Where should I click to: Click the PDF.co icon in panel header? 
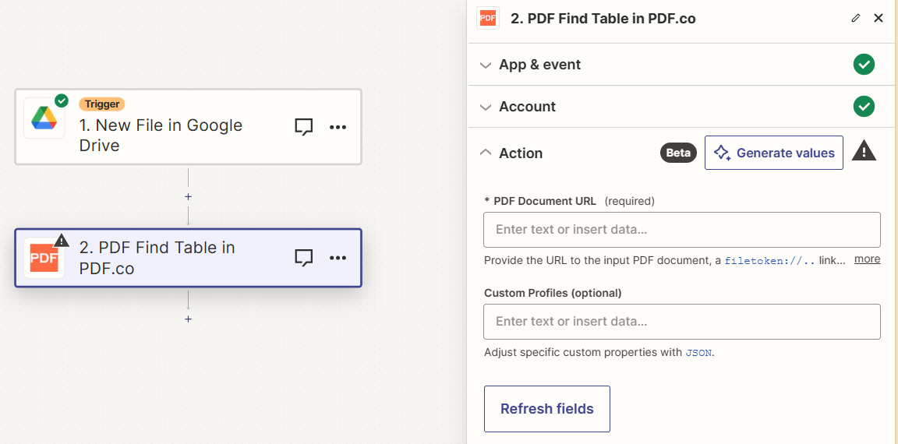(x=487, y=19)
